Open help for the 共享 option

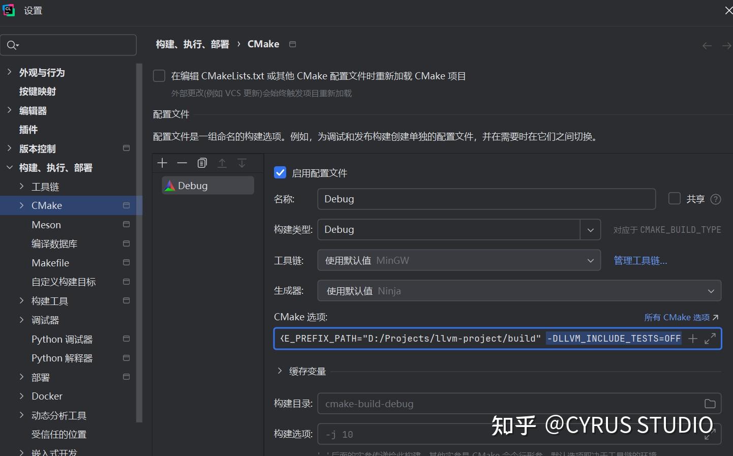715,199
